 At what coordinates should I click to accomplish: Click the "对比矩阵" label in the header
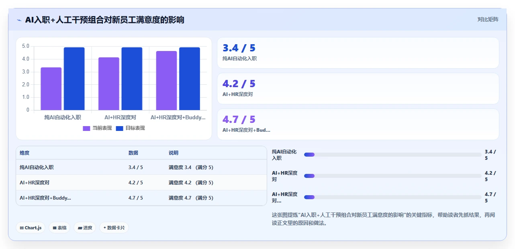click(x=488, y=19)
